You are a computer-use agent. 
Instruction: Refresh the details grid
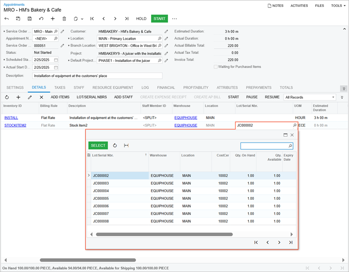click(x=7, y=97)
